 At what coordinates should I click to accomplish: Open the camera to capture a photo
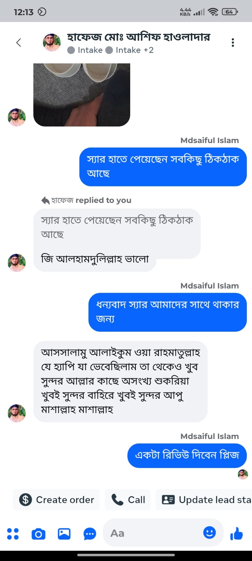pos(38,533)
